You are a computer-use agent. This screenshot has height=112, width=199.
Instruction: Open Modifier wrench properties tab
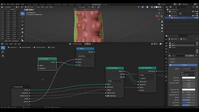[166, 65]
